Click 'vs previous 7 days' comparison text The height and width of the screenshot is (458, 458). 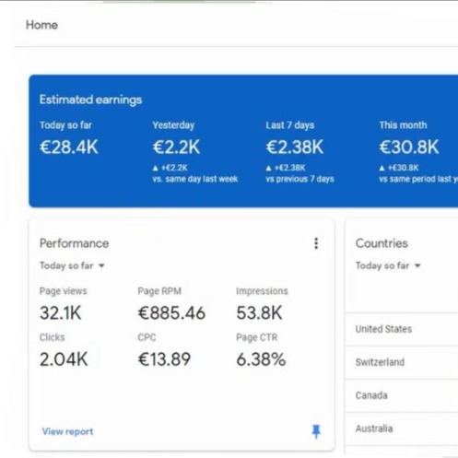[299, 179]
